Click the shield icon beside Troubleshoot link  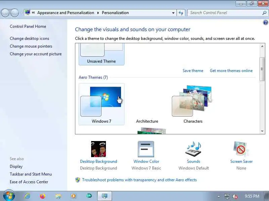click(x=78, y=180)
